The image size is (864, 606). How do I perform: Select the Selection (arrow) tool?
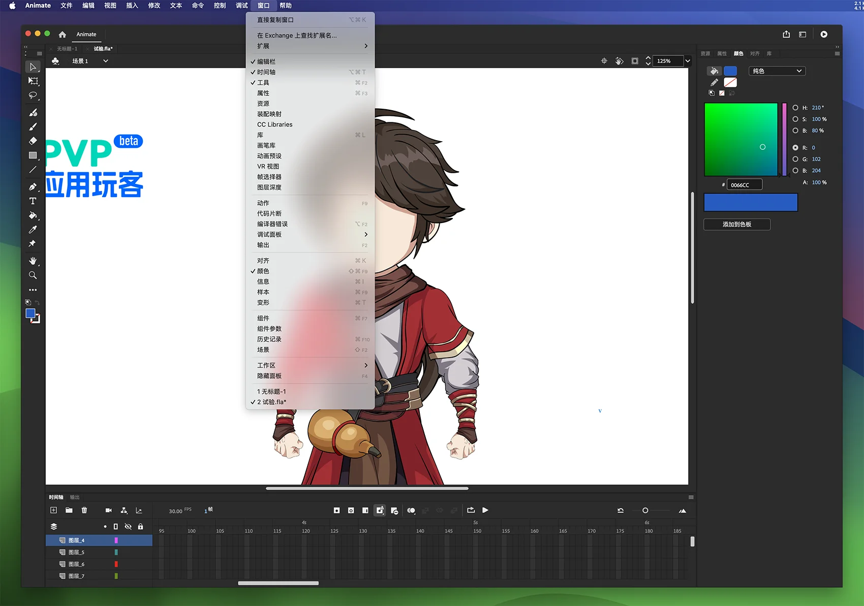[x=33, y=67]
